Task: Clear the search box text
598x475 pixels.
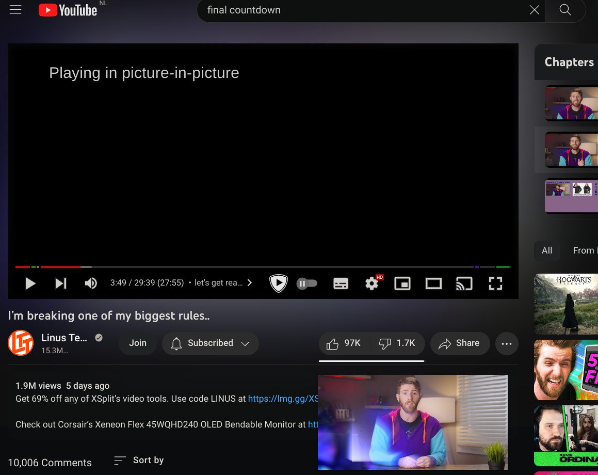Action: pos(535,10)
